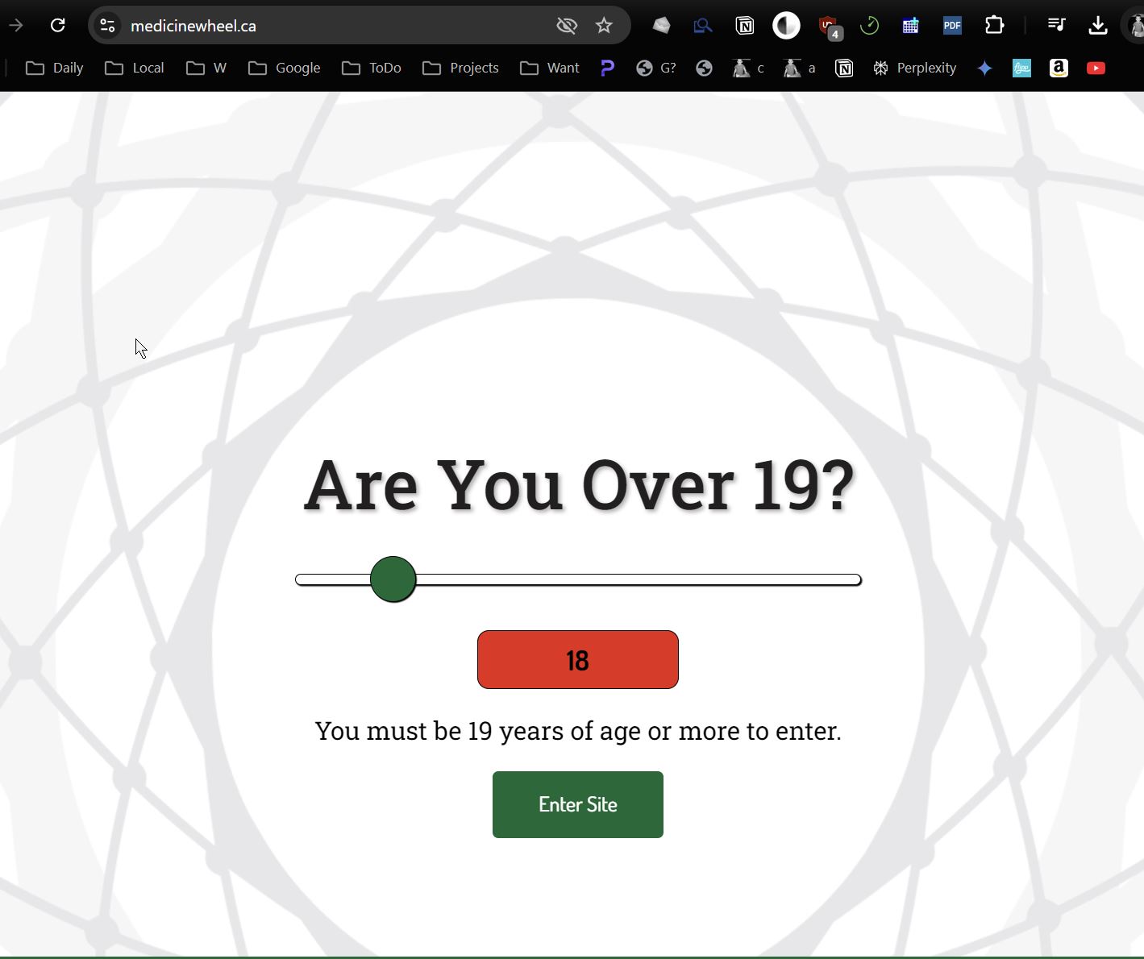Open the YouTube bookmark icon
The image size is (1144, 959).
click(x=1096, y=68)
